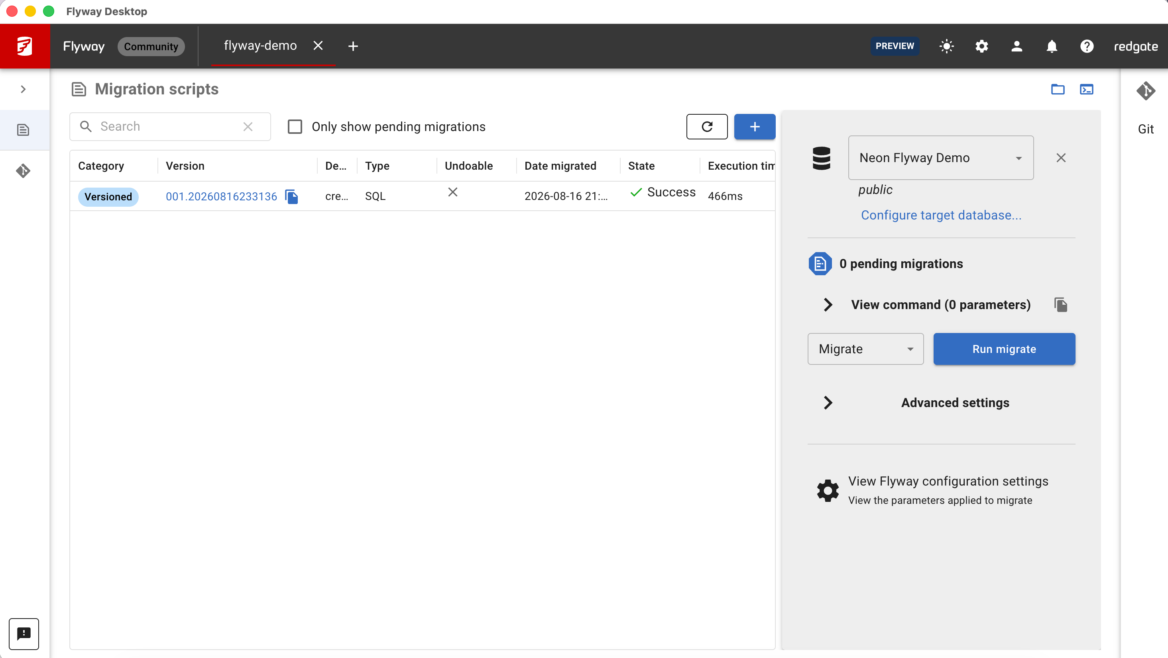This screenshot has height=658, width=1168.
Task: Sort by State column header
Action: tap(641, 166)
